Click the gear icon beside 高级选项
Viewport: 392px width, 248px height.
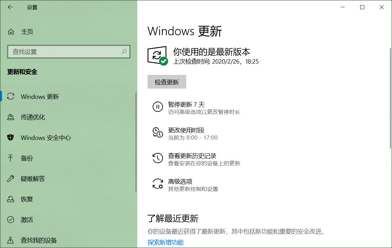(157, 184)
